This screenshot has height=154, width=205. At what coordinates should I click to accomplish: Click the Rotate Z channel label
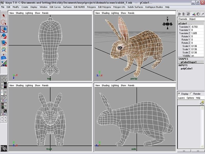pyautogui.click(x=186, y=43)
